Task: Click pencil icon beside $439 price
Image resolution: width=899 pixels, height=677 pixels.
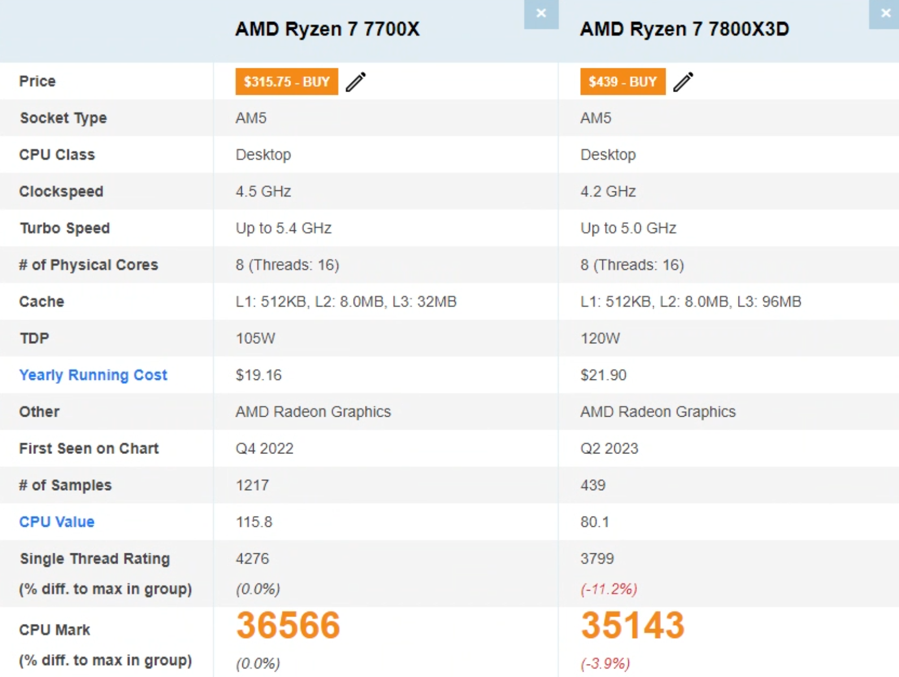Action: coord(683,82)
